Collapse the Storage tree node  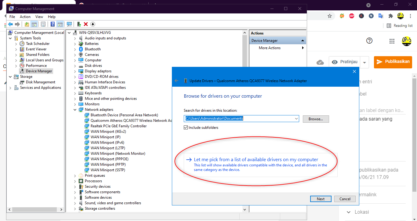tap(10, 77)
